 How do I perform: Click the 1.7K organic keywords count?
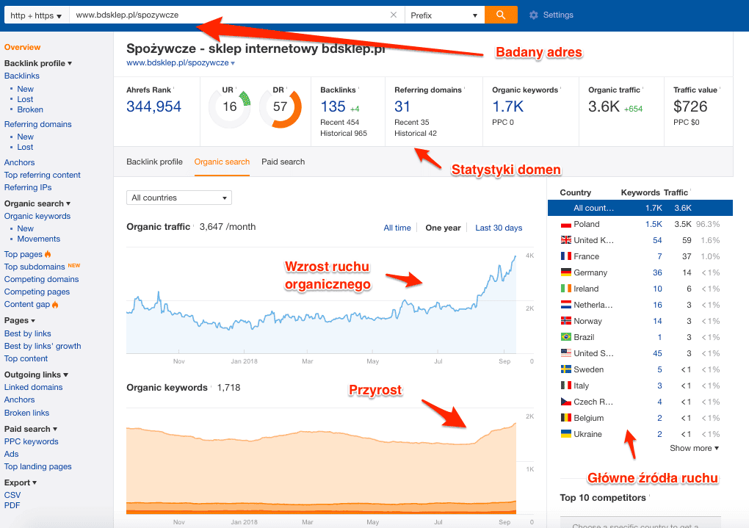click(x=508, y=106)
